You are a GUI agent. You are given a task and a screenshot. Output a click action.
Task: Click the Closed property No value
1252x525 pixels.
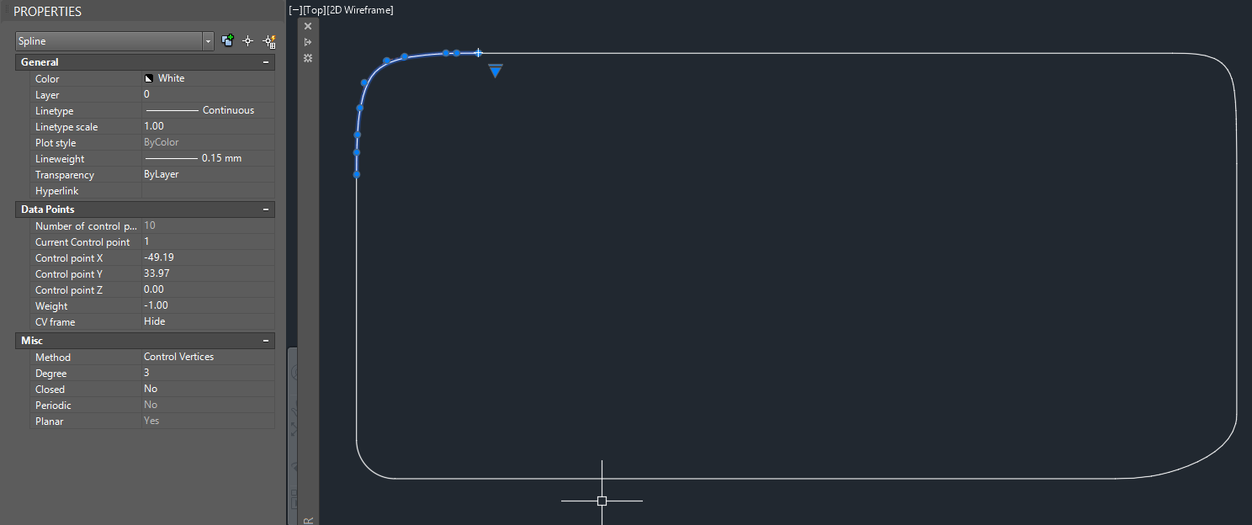click(x=207, y=389)
